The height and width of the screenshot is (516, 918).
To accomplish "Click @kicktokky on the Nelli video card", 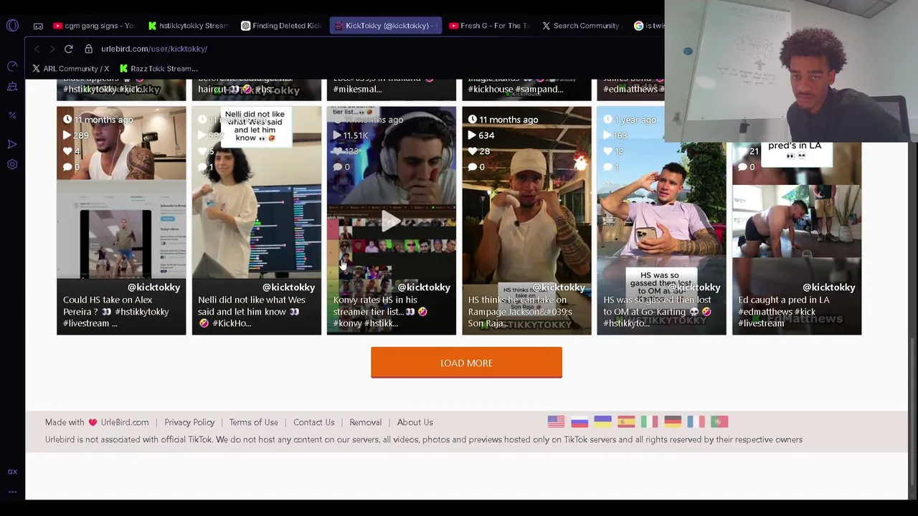I will point(288,287).
